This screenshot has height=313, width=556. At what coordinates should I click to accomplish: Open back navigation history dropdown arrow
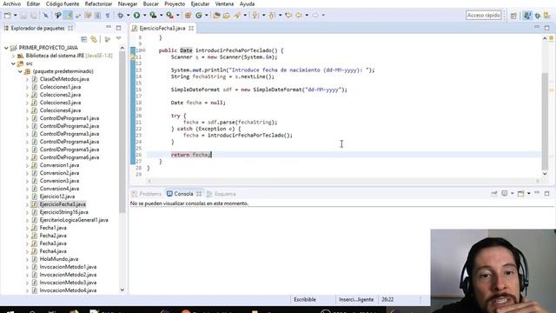pyautogui.click(x=307, y=16)
